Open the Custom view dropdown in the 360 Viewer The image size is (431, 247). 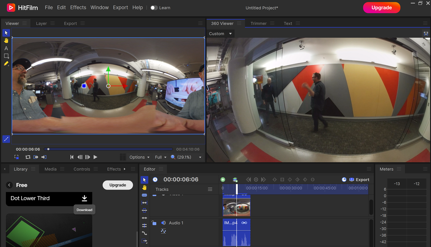click(220, 34)
